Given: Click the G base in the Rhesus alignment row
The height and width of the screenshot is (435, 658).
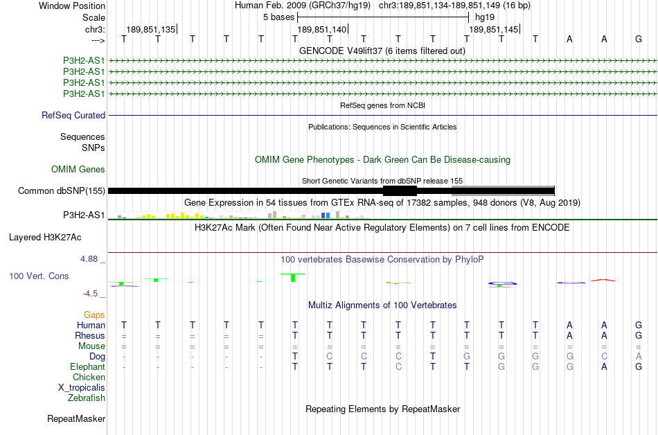Looking at the screenshot, I should 639,335.
